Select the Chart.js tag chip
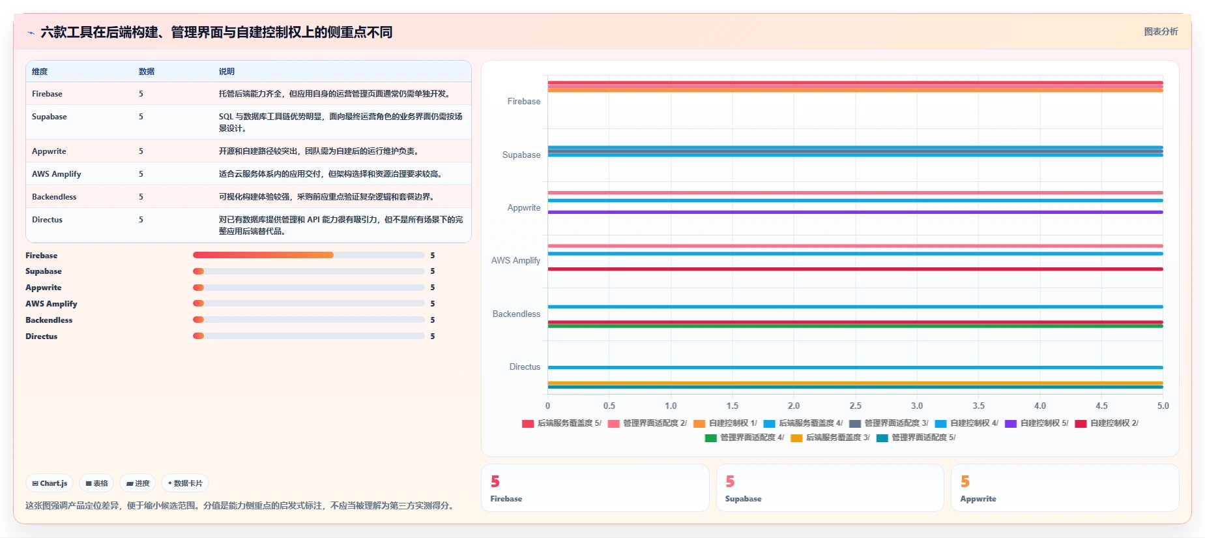Image resolution: width=1205 pixels, height=538 pixels. (x=50, y=483)
